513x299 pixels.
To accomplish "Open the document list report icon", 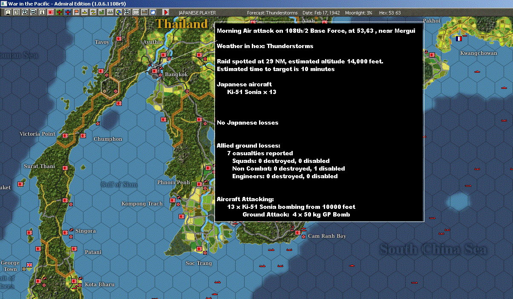I will pyautogui.click(x=17, y=12).
